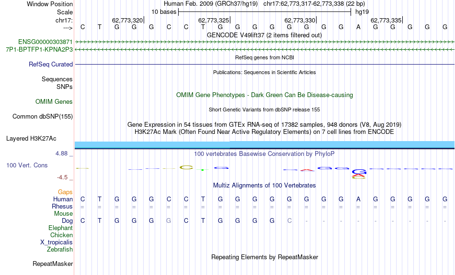This screenshot has height=275, width=455.
Task: Click the 7P1-BPTFP1-KPNA2P3 left-pointing arrow line
Action: (x=264, y=50)
